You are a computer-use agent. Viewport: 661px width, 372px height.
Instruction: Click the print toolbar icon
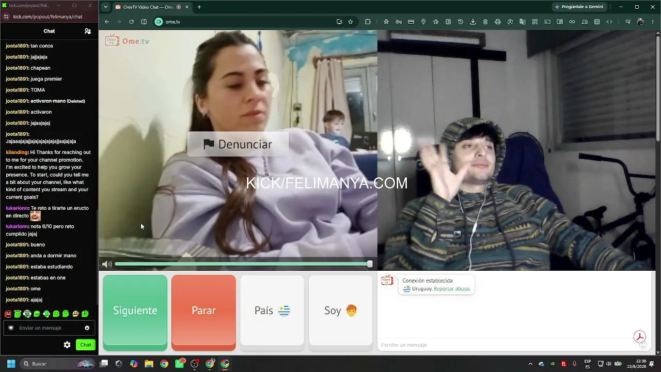tap(498, 22)
